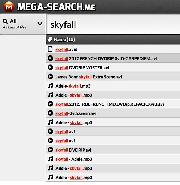Open the skyfall DVDRIP VOSTFR.avi result
The height and width of the screenshot is (185, 180).
pyautogui.click(x=82, y=68)
